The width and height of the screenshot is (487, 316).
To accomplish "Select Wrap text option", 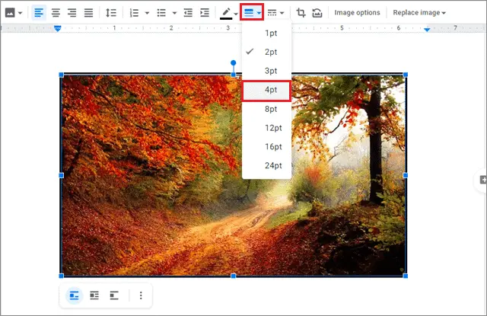I will (x=94, y=295).
